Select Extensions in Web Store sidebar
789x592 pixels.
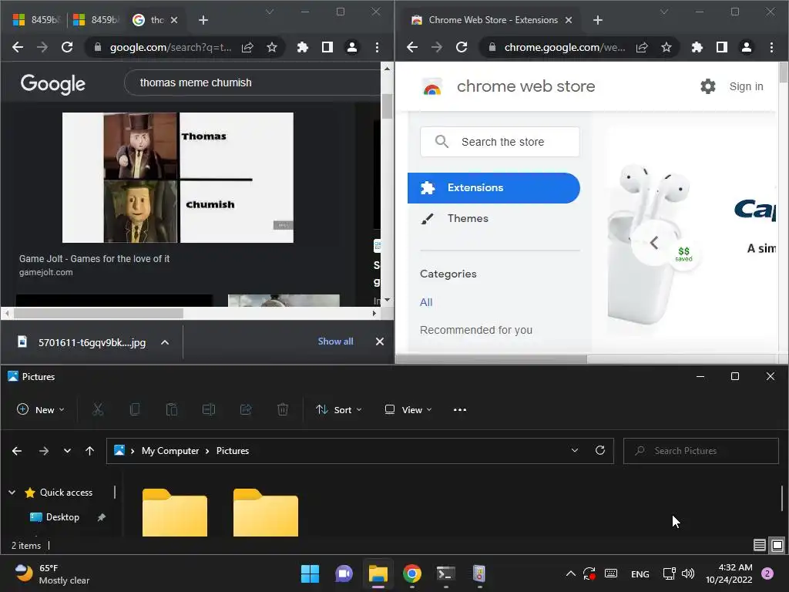point(494,188)
